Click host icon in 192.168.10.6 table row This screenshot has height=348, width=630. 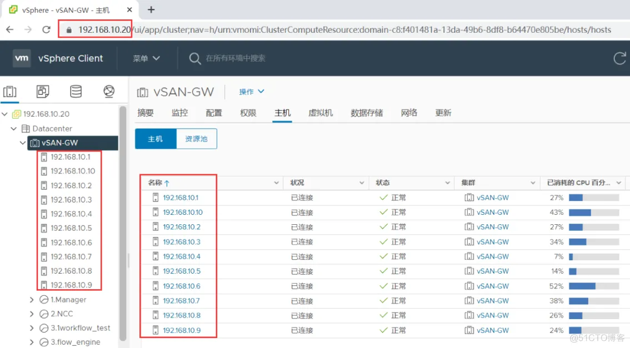[x=156, y=286]
